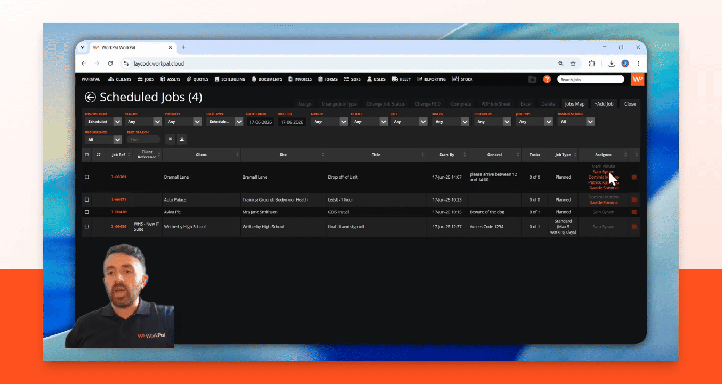Sort the table by Start By column

click(447, 155)
